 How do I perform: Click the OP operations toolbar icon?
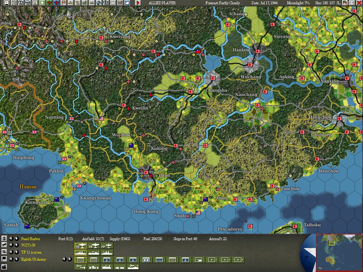(113, 3)
